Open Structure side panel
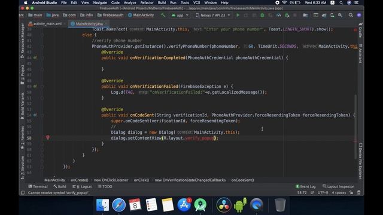 click(x=23, y=167)
